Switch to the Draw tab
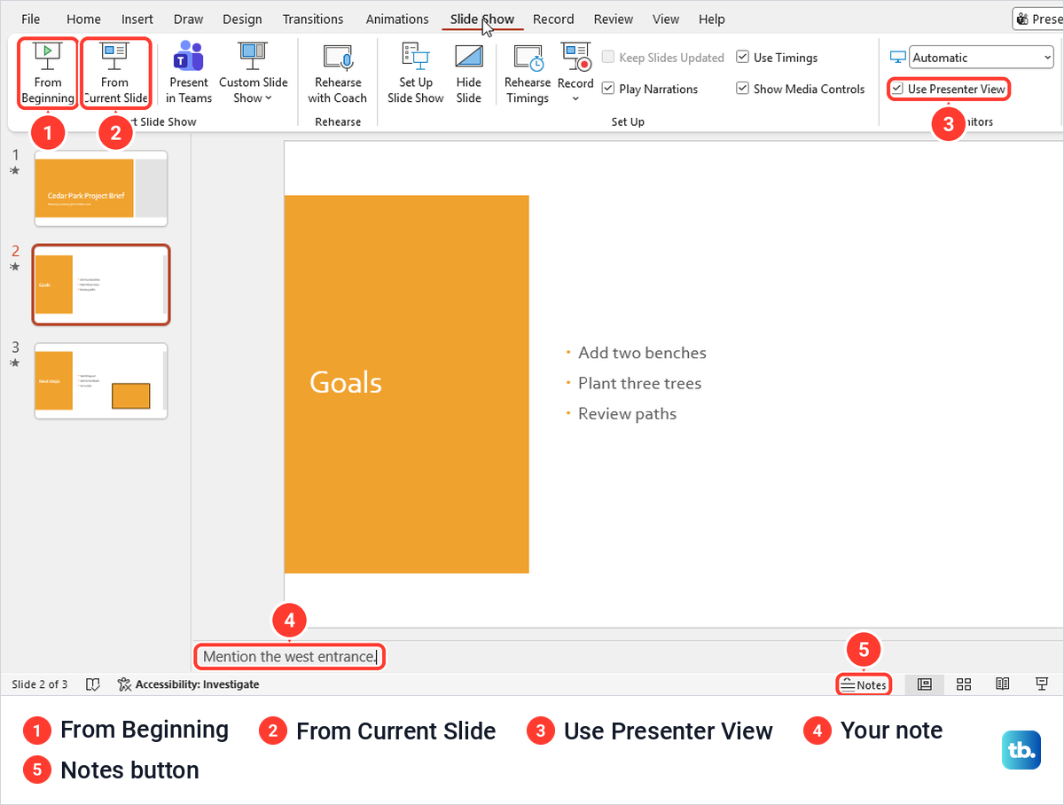 click(x=188, y=19)
